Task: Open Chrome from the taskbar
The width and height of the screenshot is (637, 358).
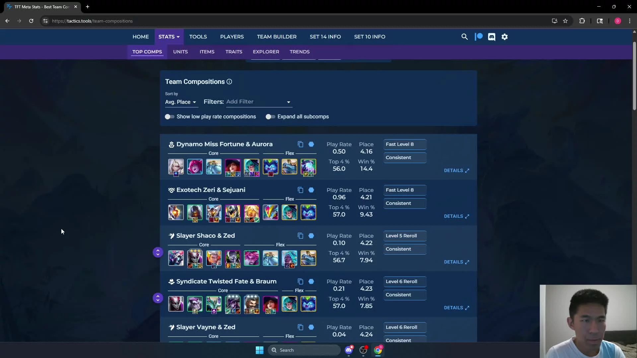Action: coord(378,350)
